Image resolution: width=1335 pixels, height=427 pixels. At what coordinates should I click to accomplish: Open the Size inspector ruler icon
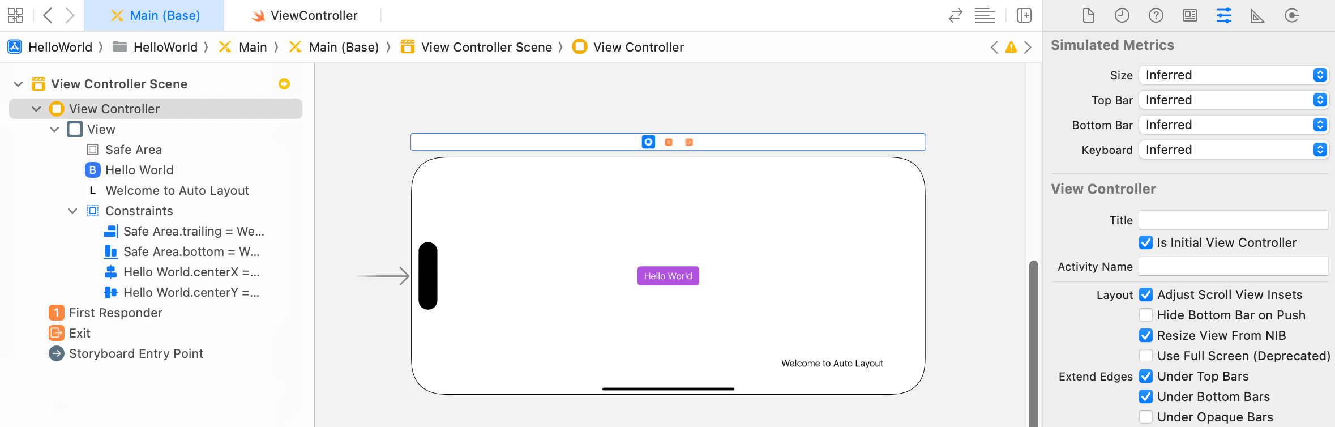[x=1257, y=15]
